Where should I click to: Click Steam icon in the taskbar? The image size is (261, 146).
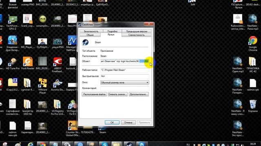130,144
